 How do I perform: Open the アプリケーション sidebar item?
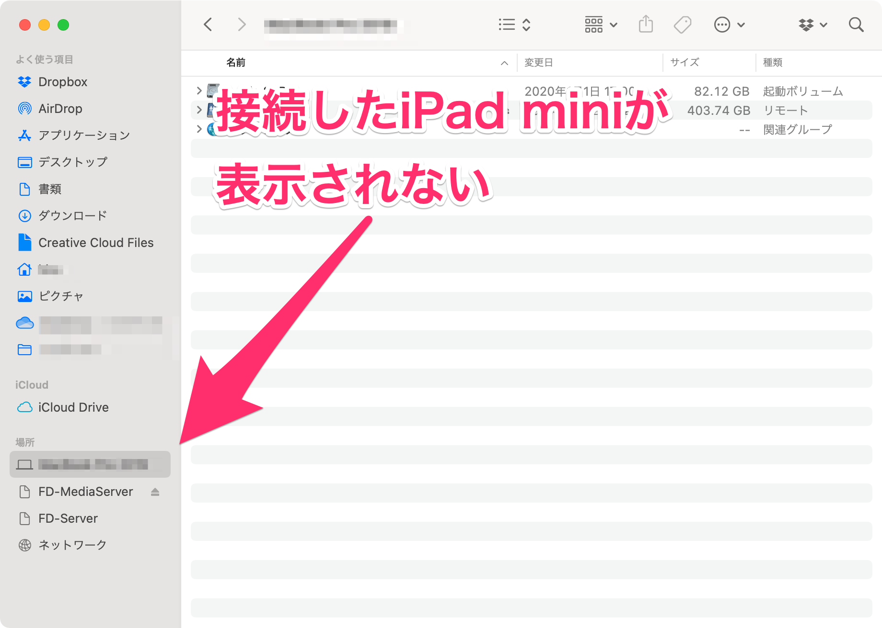[83, 135]
